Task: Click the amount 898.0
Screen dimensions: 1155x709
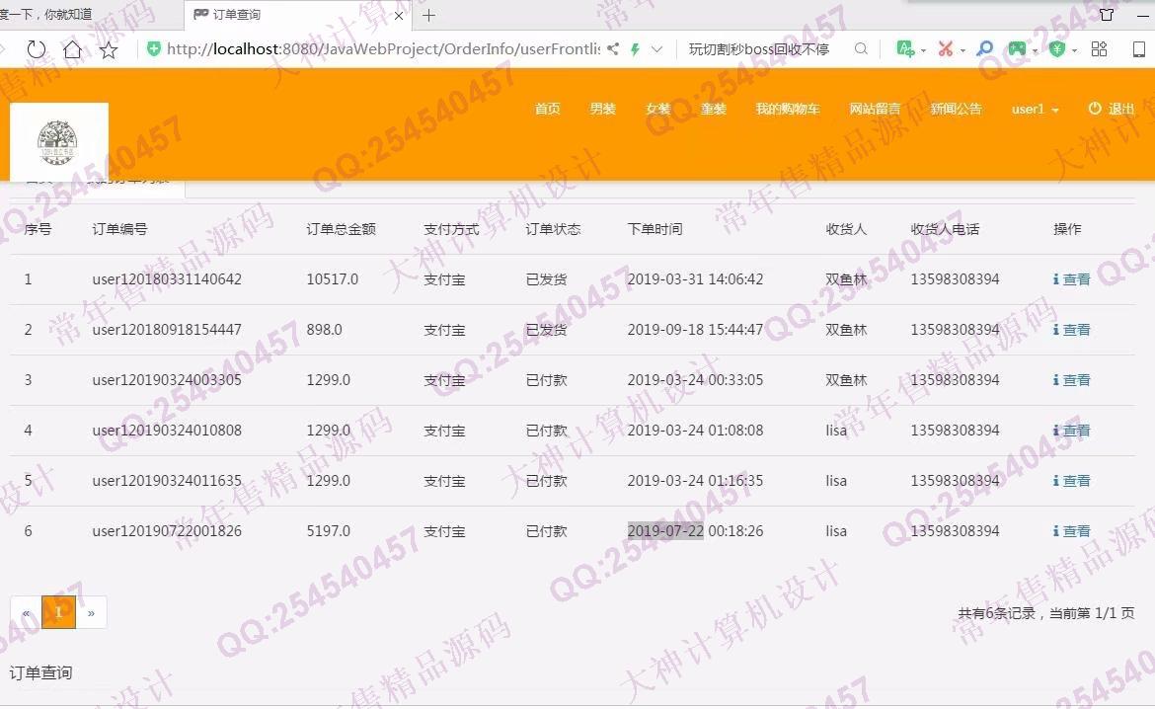Action: [x=324, y=330]
